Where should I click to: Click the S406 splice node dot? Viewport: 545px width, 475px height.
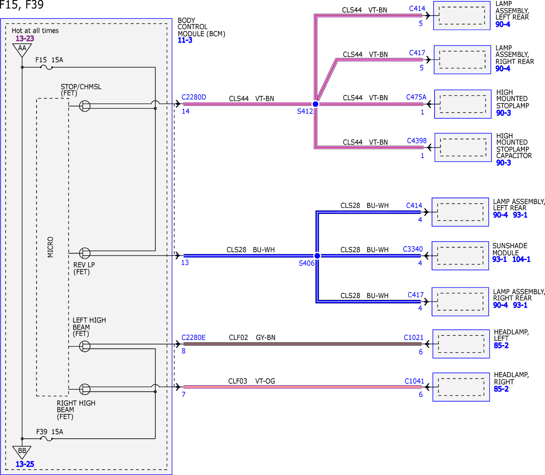[x=317, y=256]
